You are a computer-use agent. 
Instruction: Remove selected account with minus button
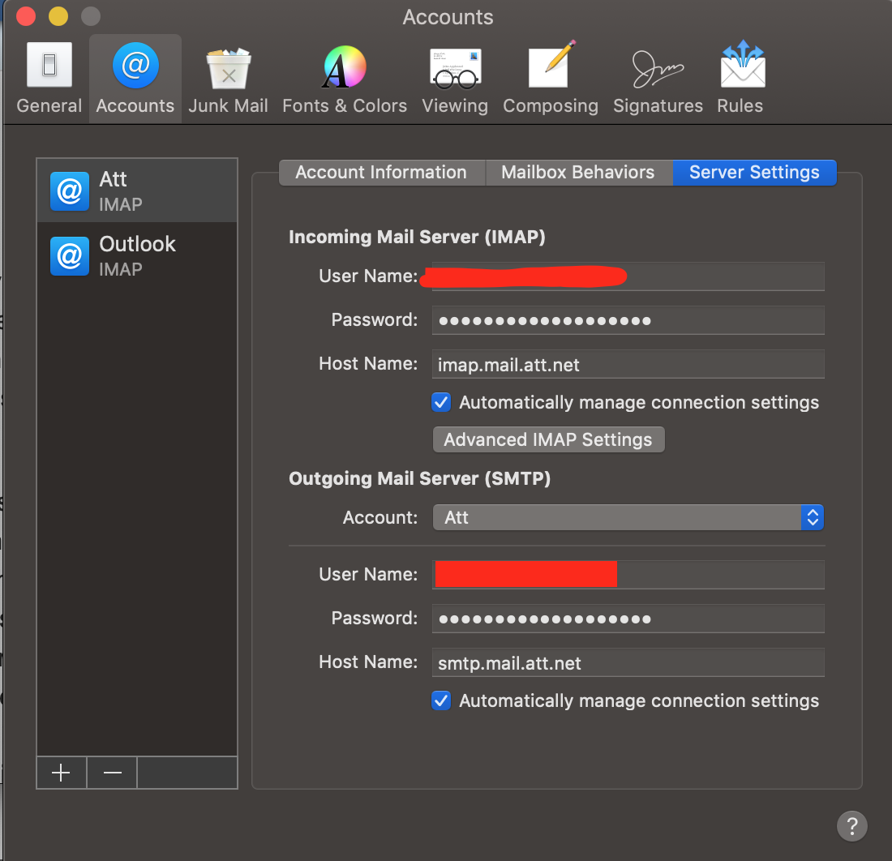[112, 773]
